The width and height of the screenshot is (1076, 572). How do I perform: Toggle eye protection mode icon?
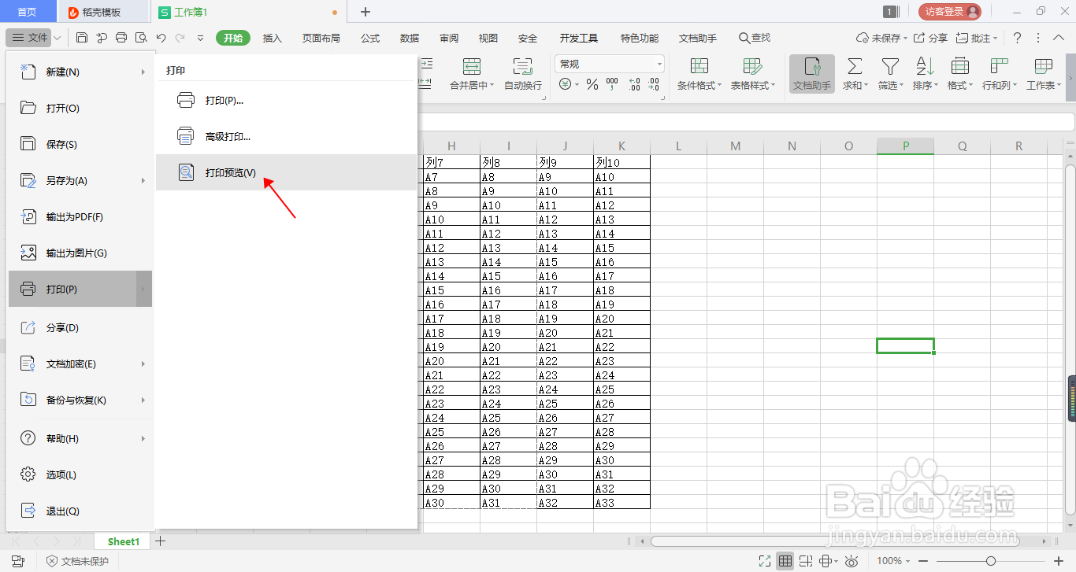coord(852,561)
